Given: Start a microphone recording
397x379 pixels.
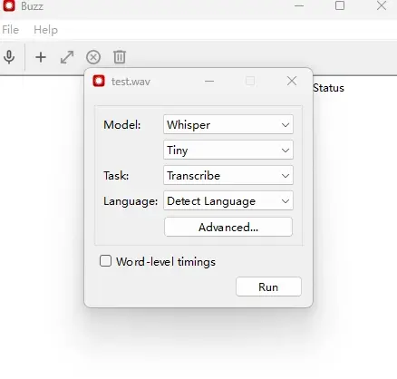Looking at the screenshot, I should pyautogui.click(x=9, y=57).
